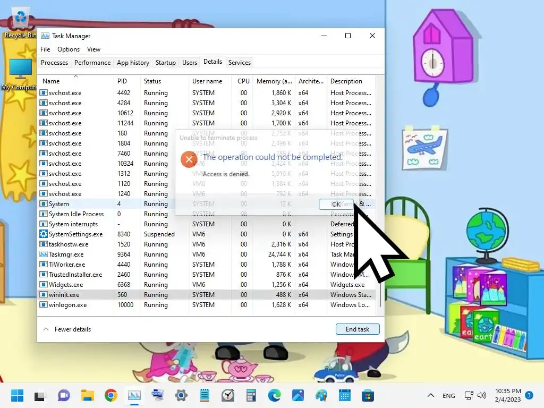Screen dimensions: 544x408
Task: Click the ENG language indicator
Action: click(x=448, y=395)
